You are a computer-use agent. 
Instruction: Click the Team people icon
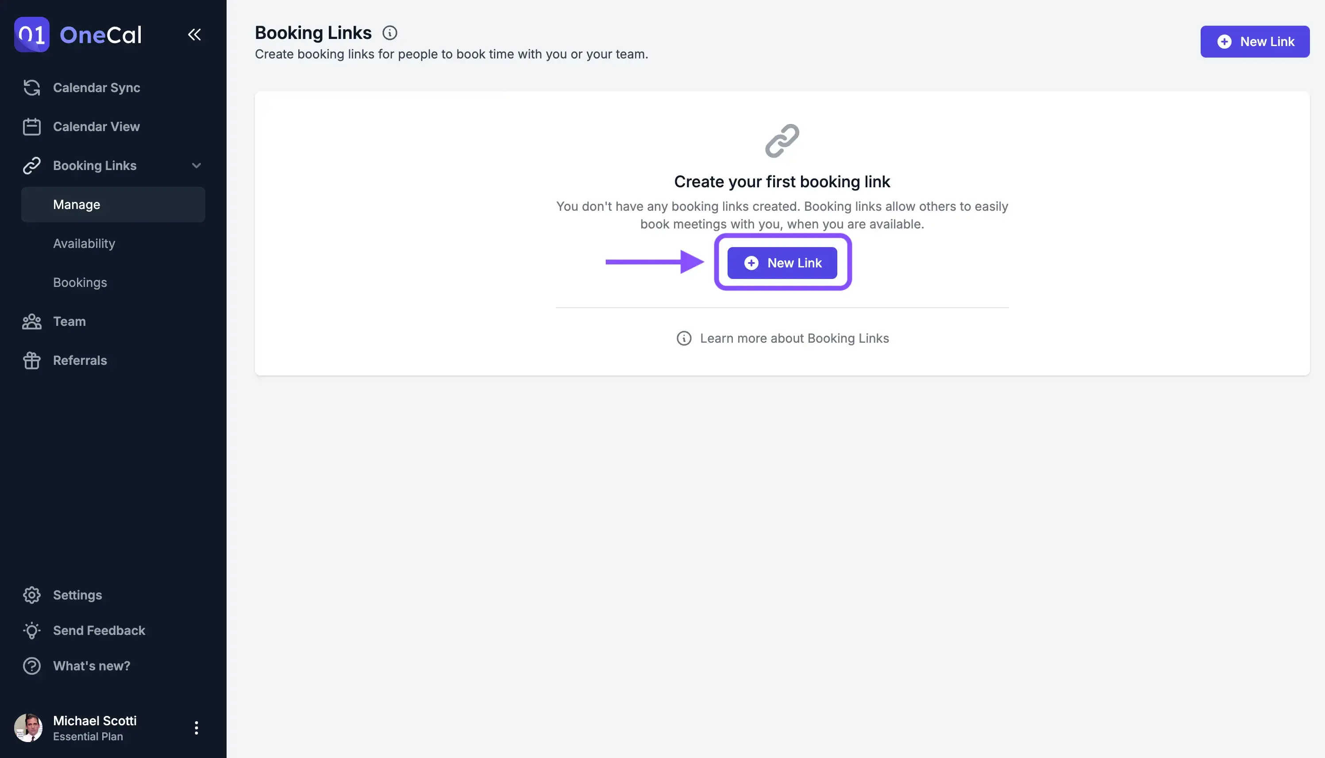pos(32,321)
